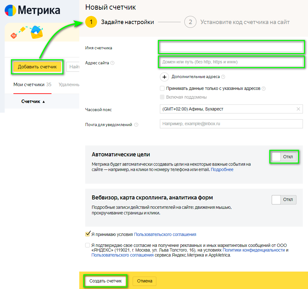Open Пользовательского соглашения link after Я принимаю
Screen dimensions: 308x289
pyautogui.click(x=165, y=234)
